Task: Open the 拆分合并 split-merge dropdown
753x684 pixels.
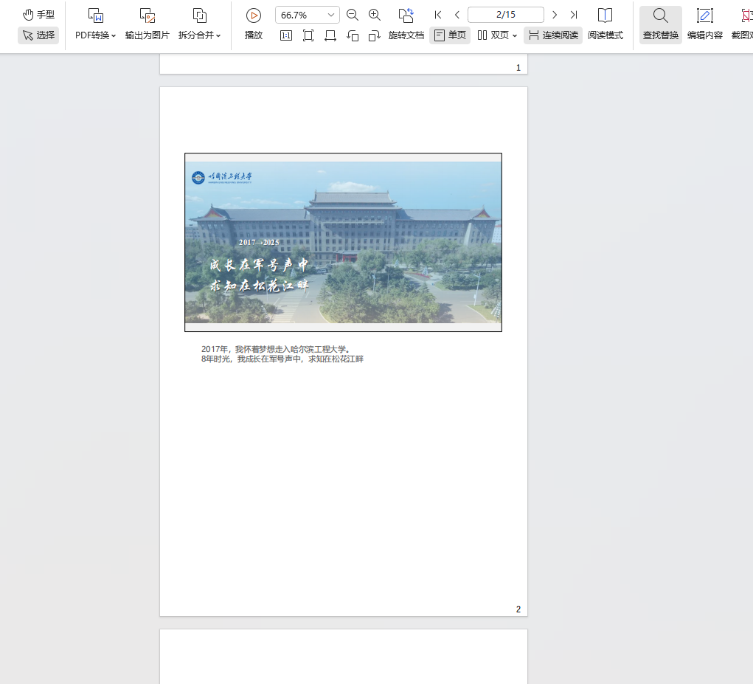Action: click(x=199, y=35)
